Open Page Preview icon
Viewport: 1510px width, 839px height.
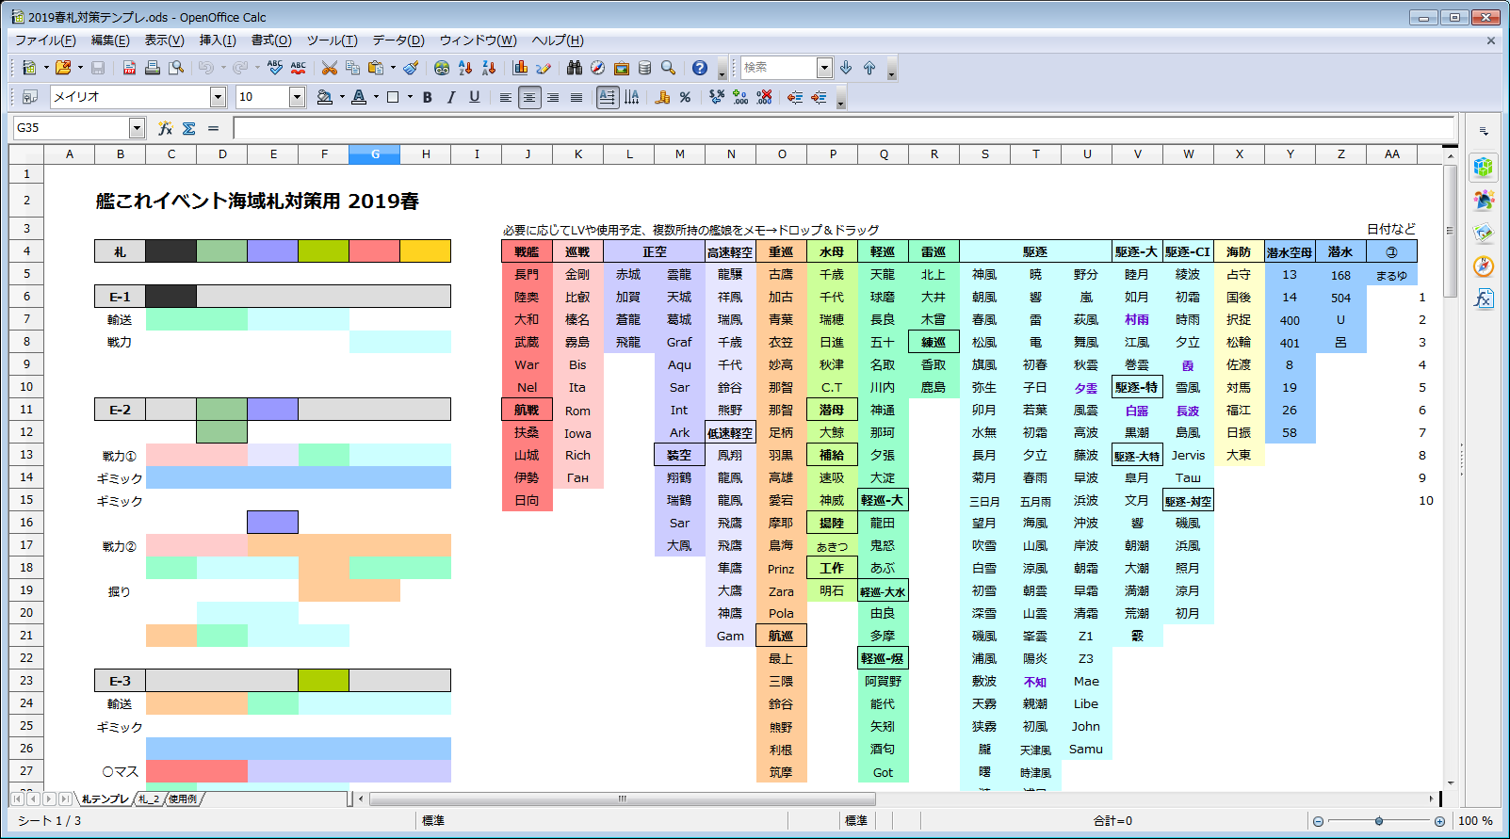[x=176, y=68]
